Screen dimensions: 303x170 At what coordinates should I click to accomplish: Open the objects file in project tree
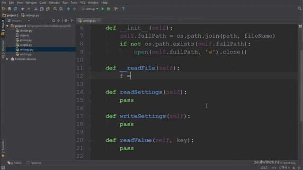[x=24, y=35]
